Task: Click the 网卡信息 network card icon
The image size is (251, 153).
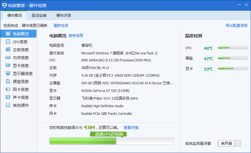Action: tap(8, 89)
